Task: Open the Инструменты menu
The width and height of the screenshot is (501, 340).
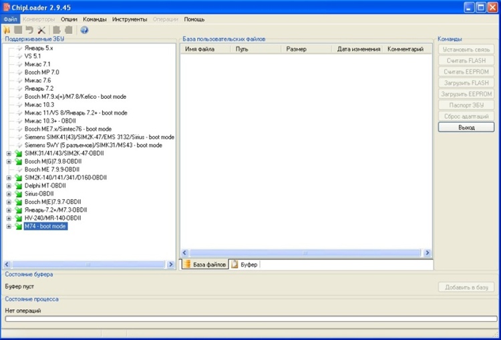Action: tap(130, 19)
